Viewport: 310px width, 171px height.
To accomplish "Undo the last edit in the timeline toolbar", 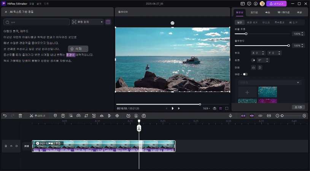I will coord(5,116).
